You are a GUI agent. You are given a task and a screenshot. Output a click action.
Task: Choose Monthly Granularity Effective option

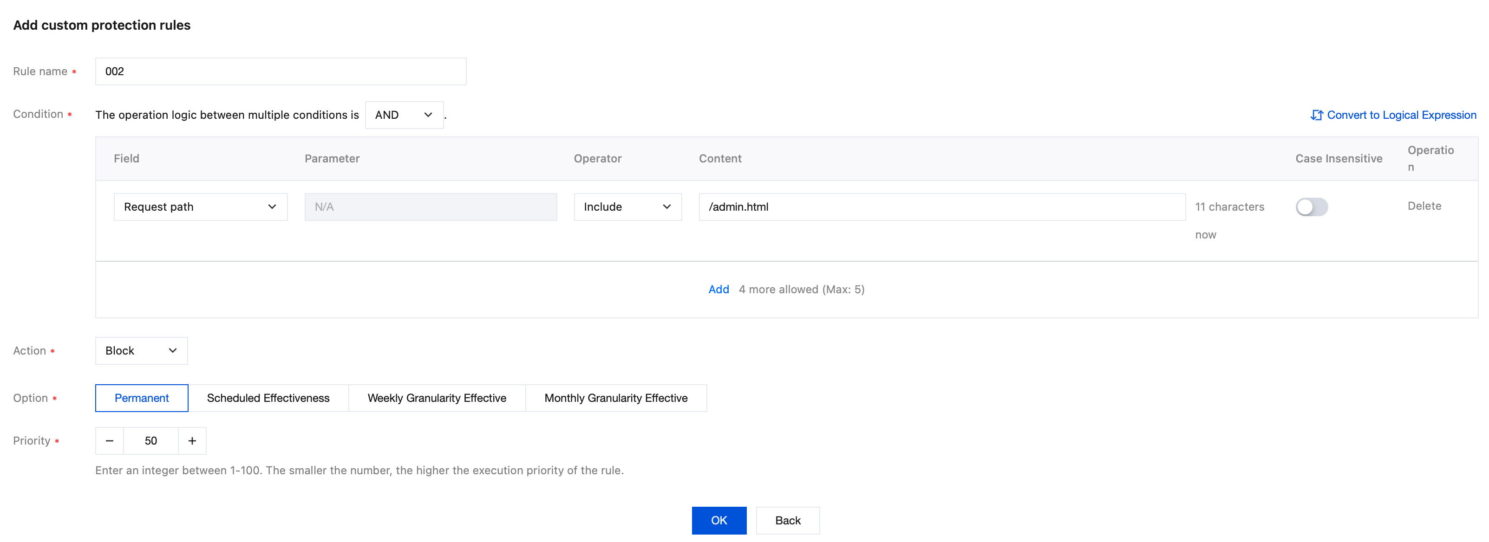tap(615, 398)
